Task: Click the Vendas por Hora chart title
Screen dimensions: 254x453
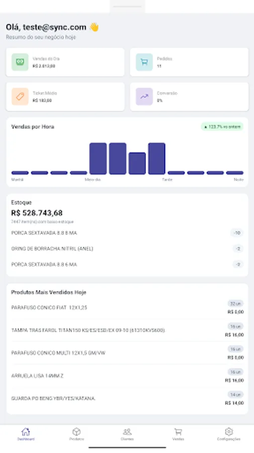Action: [x=33, y=126]
